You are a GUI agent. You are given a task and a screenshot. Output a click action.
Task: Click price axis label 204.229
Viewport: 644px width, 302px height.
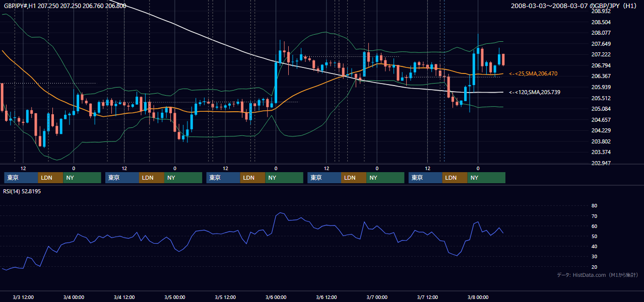coord(601,130)
